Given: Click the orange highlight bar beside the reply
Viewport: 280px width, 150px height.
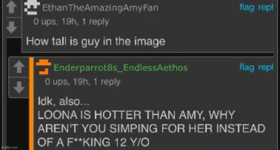Looking at the screenshot, I should [31, 103].
